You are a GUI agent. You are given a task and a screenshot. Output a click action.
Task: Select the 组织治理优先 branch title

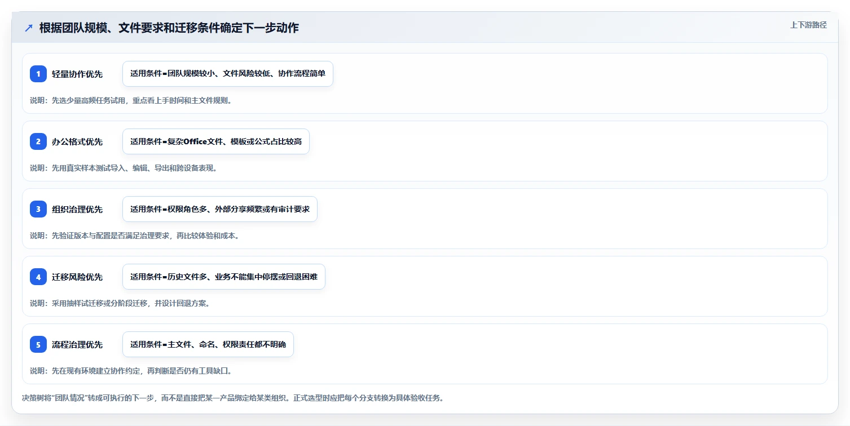[x=77, y=209]
